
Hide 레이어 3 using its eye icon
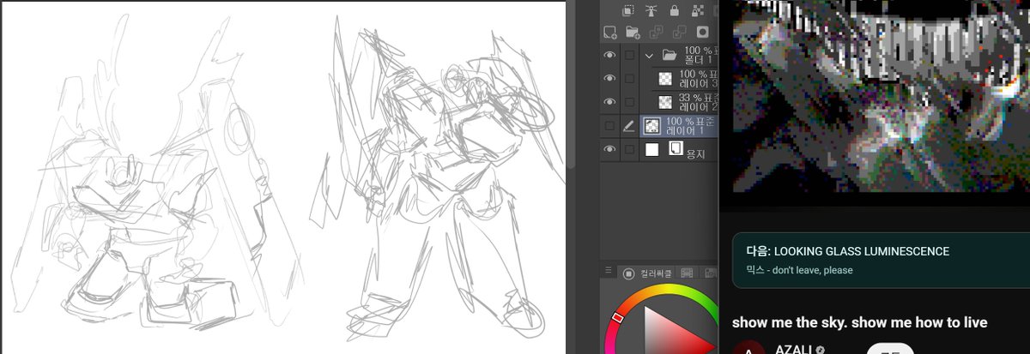(609, 78)
